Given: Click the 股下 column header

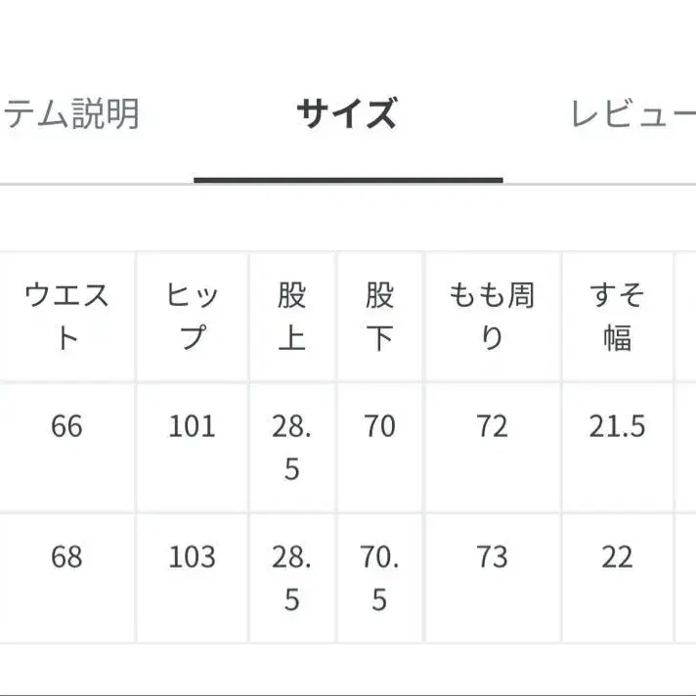Looking at the screenshot, I should 380,316.
